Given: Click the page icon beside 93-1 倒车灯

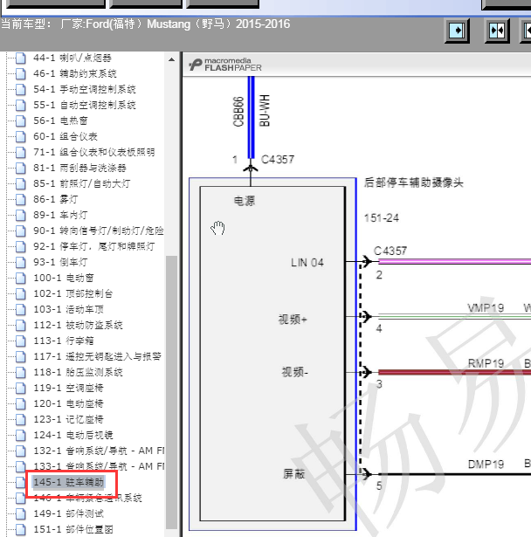Looking at the screenshot, I should pyautogui.click(x=21, y=262).
